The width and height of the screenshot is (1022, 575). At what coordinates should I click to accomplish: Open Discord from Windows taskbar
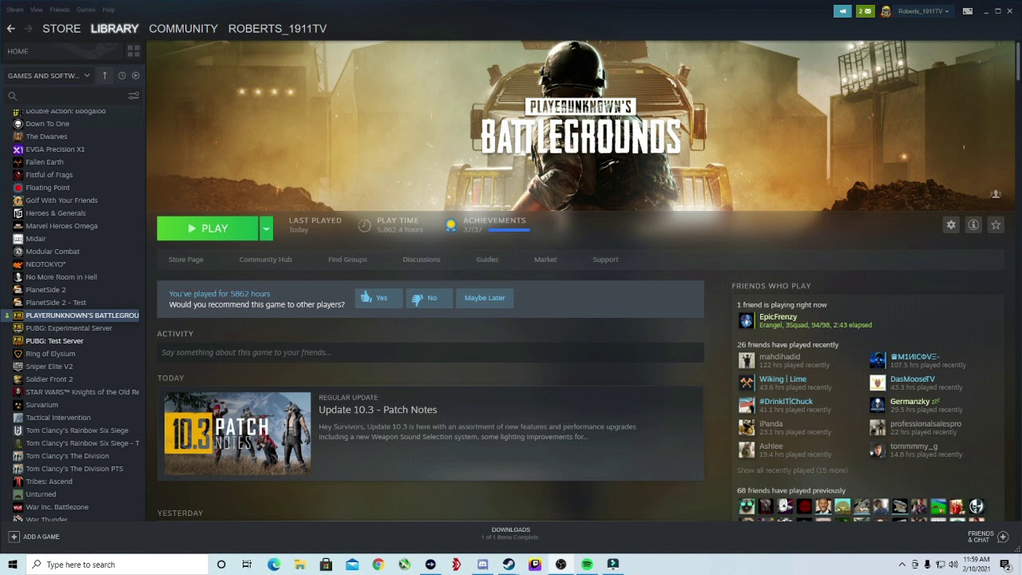click(x=482, y=565)
